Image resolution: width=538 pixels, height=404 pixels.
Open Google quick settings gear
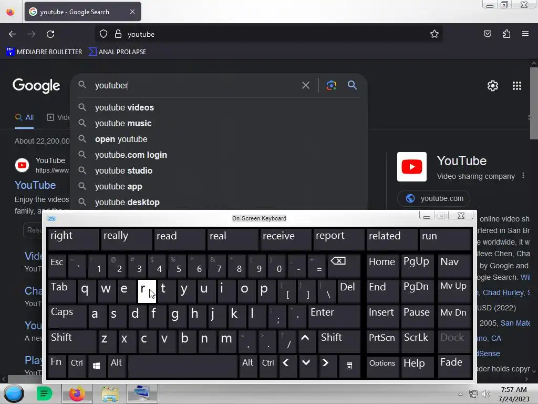pyautogui.click(x=493, y=86)
